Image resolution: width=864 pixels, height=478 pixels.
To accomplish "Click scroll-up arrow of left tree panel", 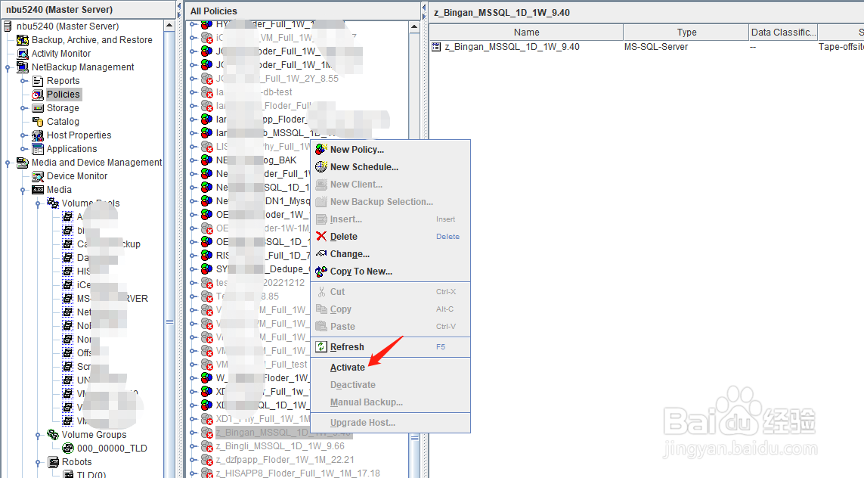I will point(170,26).
